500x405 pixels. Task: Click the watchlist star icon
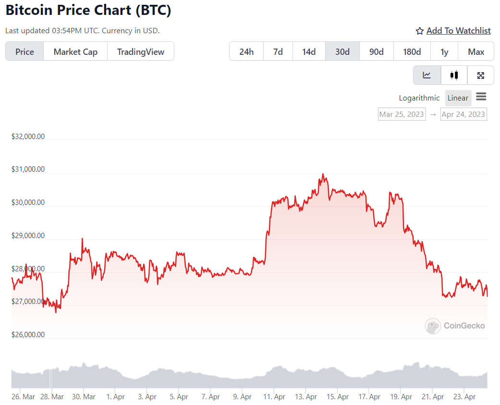point(420,31)
